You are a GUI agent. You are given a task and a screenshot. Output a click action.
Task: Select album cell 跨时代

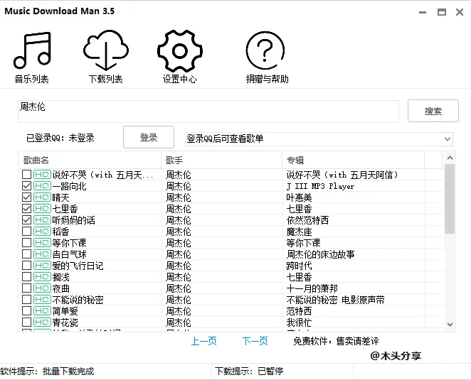coord(300,266)
